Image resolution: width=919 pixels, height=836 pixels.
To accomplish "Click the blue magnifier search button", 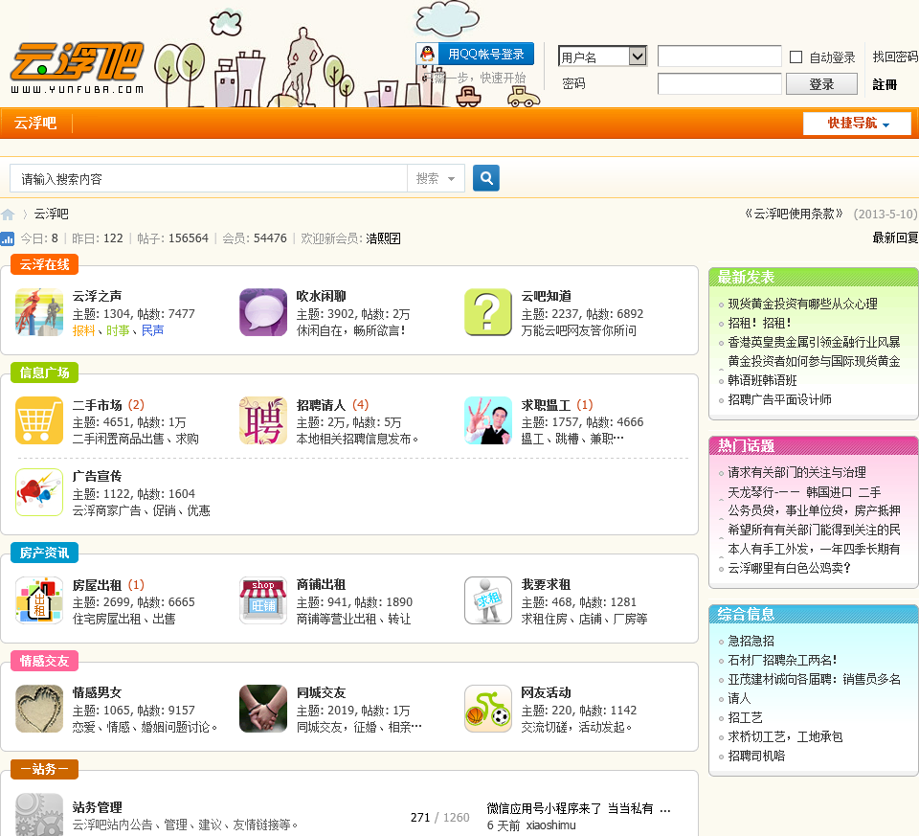I will point(486,178).
